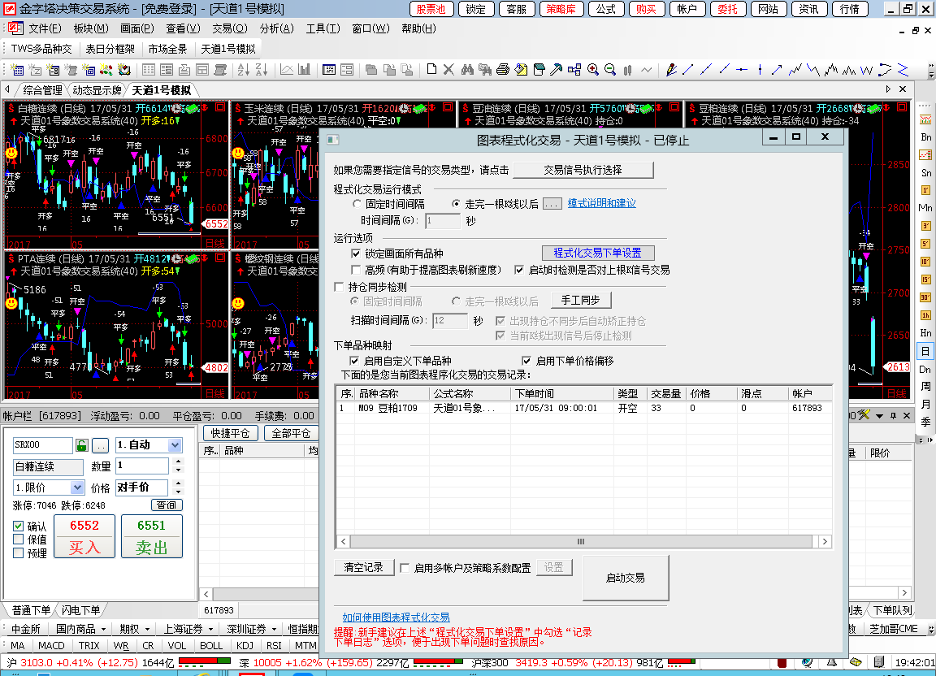Click the bar chart toolbar icon
936x676 pixels.
tap(305, 70)
